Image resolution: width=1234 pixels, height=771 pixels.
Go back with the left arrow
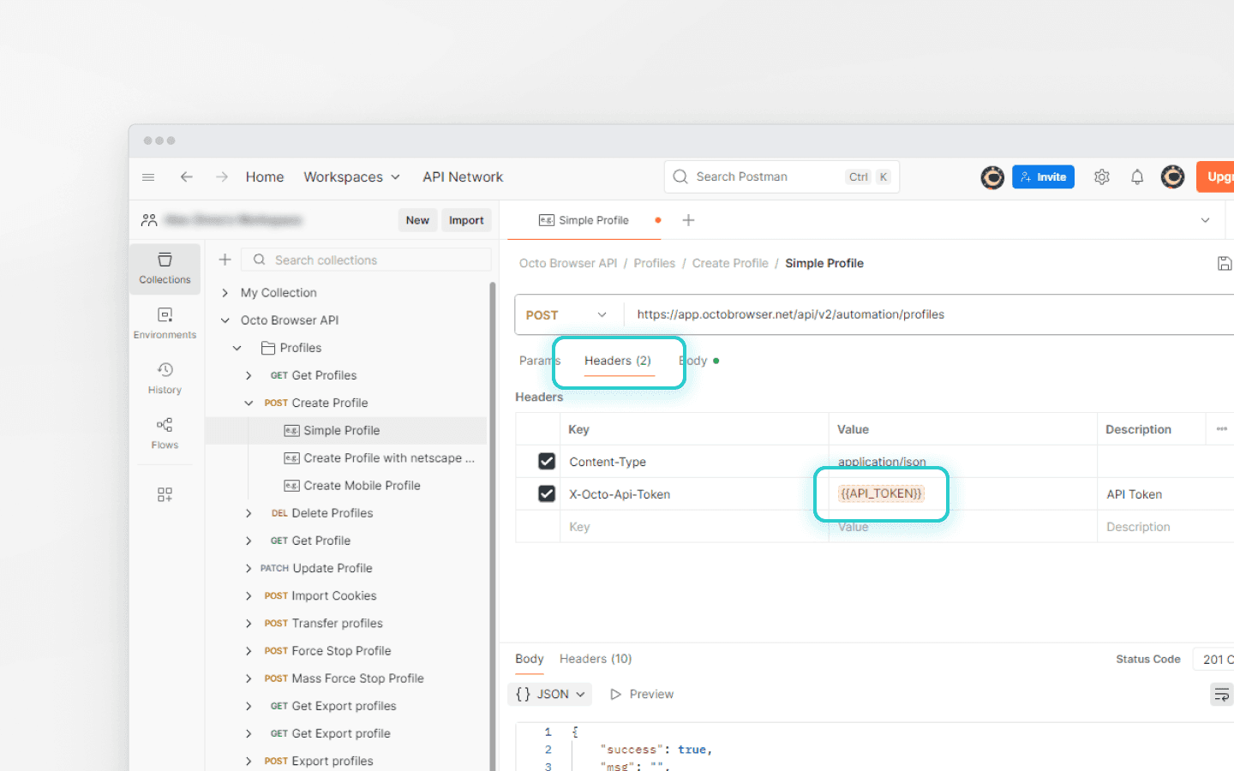186,177
